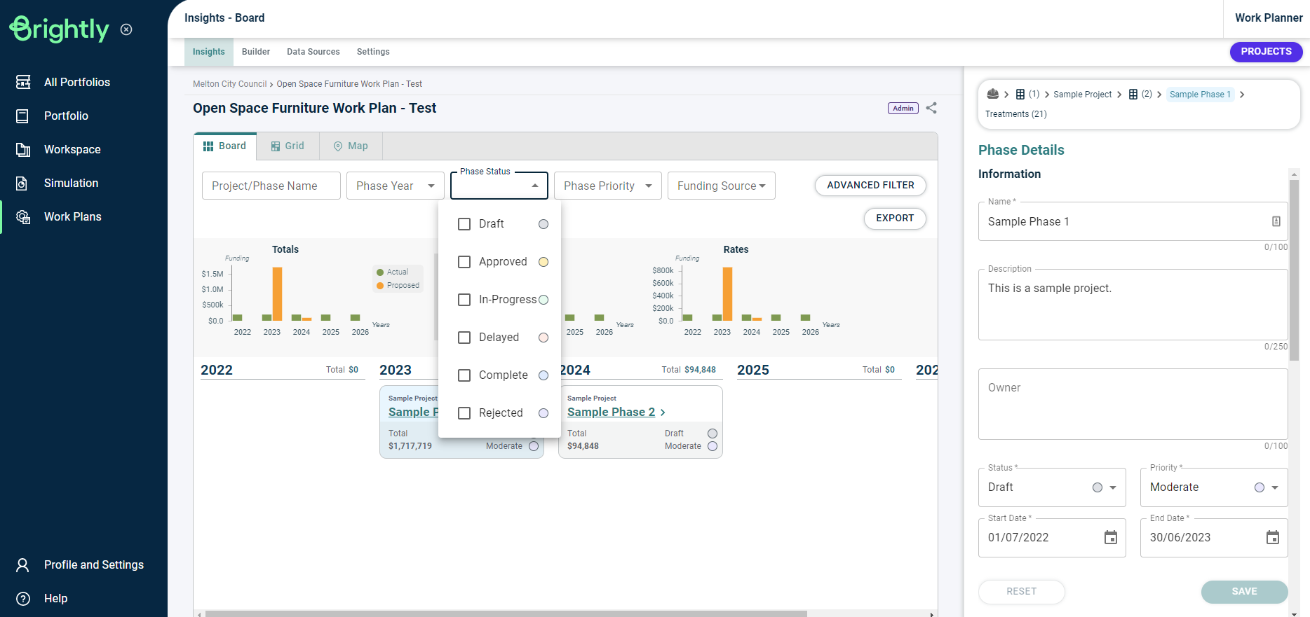Open the Priority dropdown showing Moderate
The height and width of the screenshot is (617, 1310).
(1214, 487)
